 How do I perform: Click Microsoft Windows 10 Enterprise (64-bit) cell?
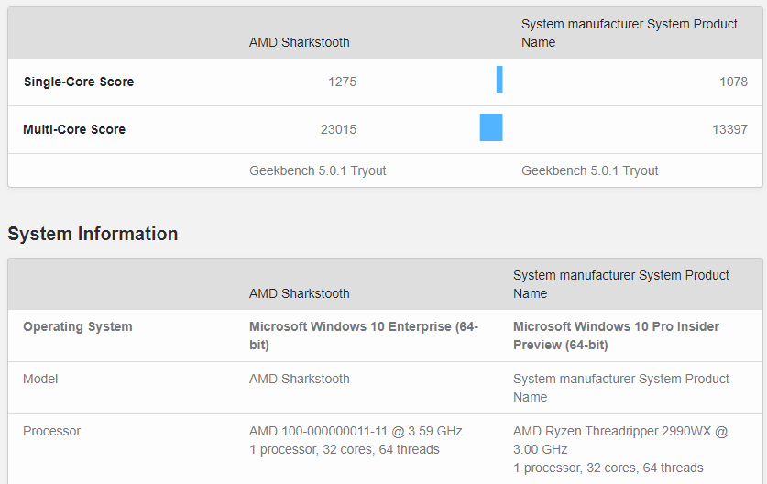point(364,335)
